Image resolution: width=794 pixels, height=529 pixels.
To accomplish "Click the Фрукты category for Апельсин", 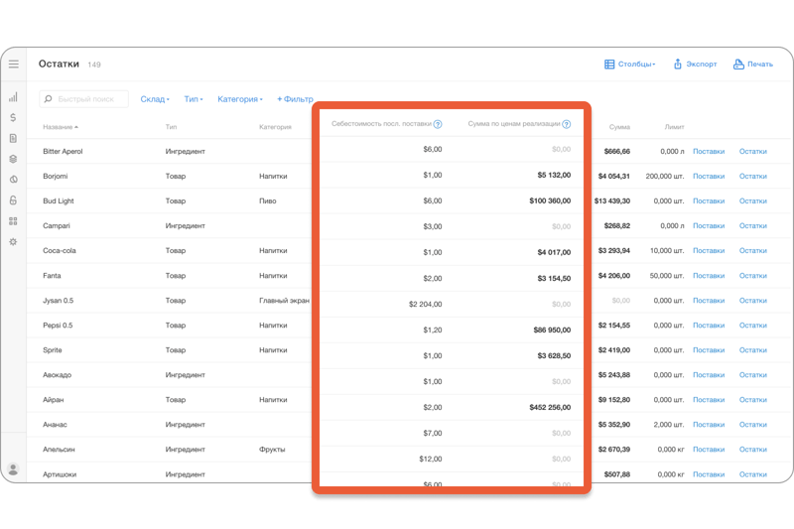I will pyautogui.click(x=272, y=450).
